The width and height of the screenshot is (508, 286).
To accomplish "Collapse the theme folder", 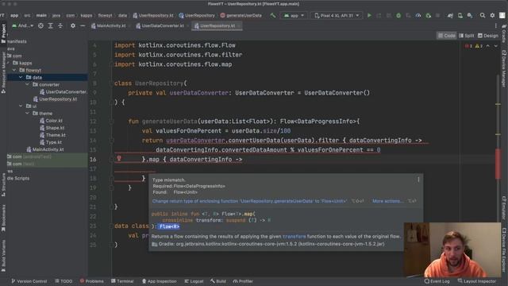I will click(27, 113).
